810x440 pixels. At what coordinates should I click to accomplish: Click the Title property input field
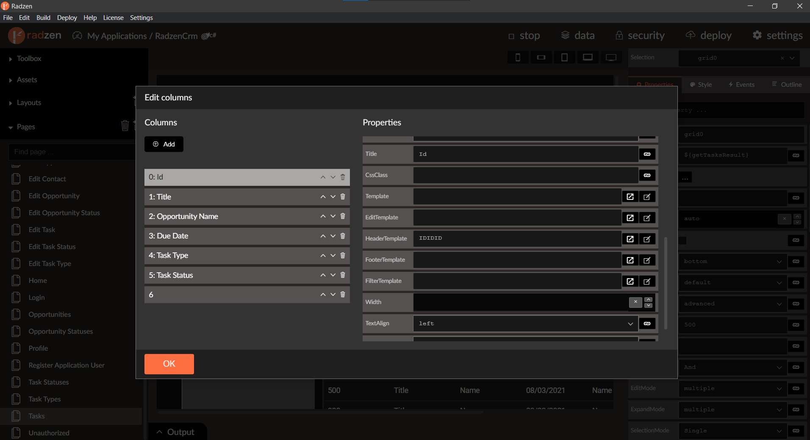[525, 154]
